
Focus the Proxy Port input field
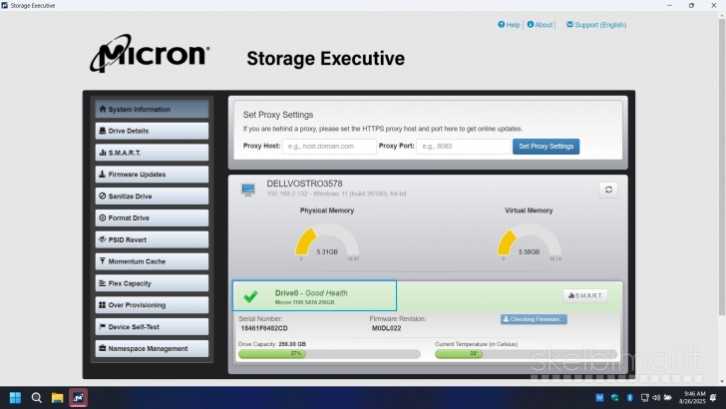(463, 147)
